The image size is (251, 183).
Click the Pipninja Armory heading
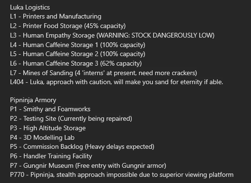pyautogui.click(x=33, y=100)
